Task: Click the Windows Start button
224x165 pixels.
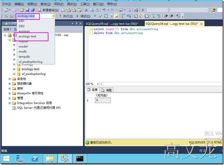Action: tap(6, 158)
